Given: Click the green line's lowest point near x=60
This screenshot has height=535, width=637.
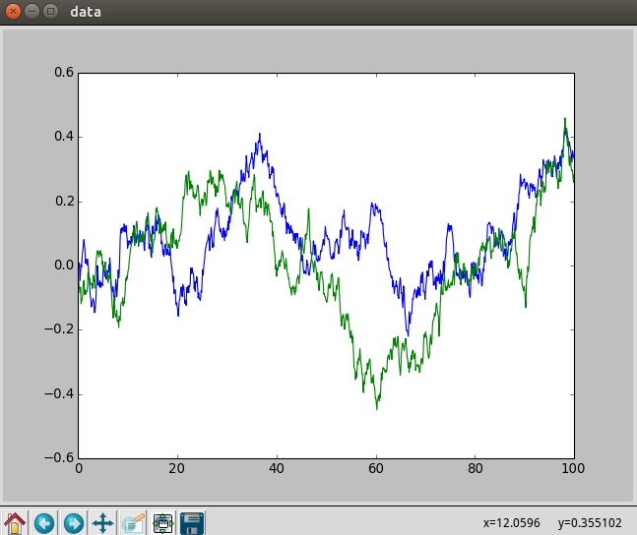Looking at the screenshot, I should 377,409.
